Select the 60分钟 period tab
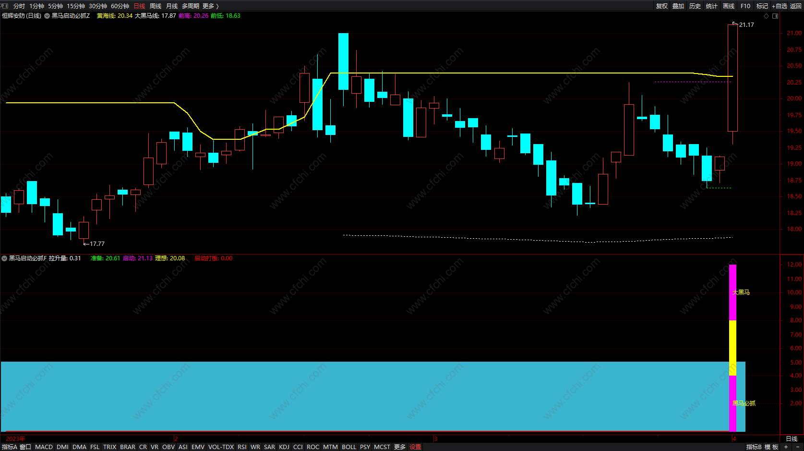Viewport: 804px width, 451px height. point(120,6)
